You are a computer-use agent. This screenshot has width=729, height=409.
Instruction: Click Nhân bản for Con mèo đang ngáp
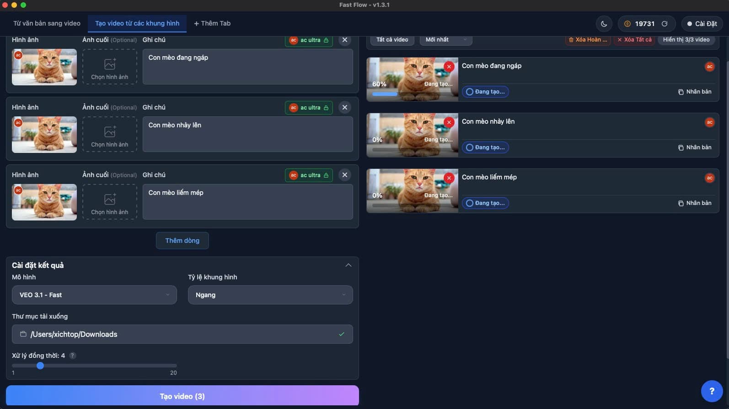click(695, 92)
